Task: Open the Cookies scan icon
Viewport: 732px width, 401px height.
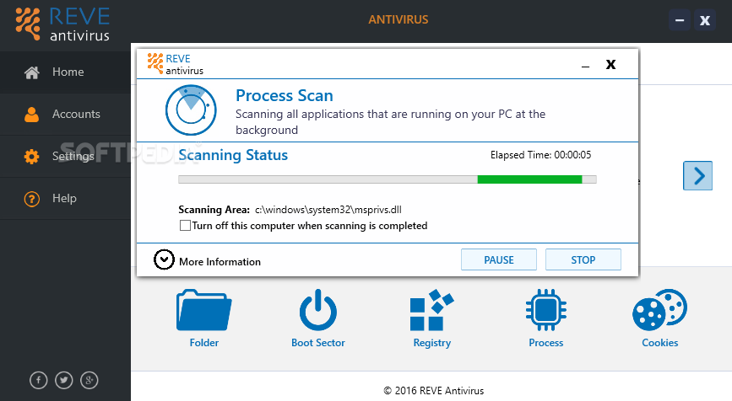Action: [659, 310]
